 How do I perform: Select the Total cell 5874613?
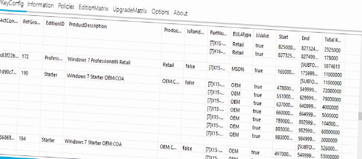pyautogui.click(x=332, y=67)
